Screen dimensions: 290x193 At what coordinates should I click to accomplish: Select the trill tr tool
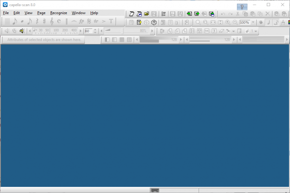96,21
